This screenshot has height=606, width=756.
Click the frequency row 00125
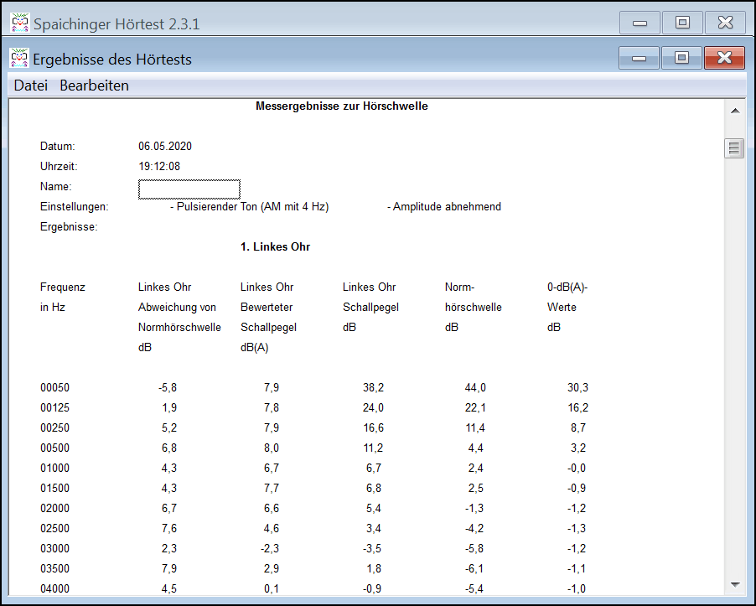pyautogui.click(x=55, y=408)
